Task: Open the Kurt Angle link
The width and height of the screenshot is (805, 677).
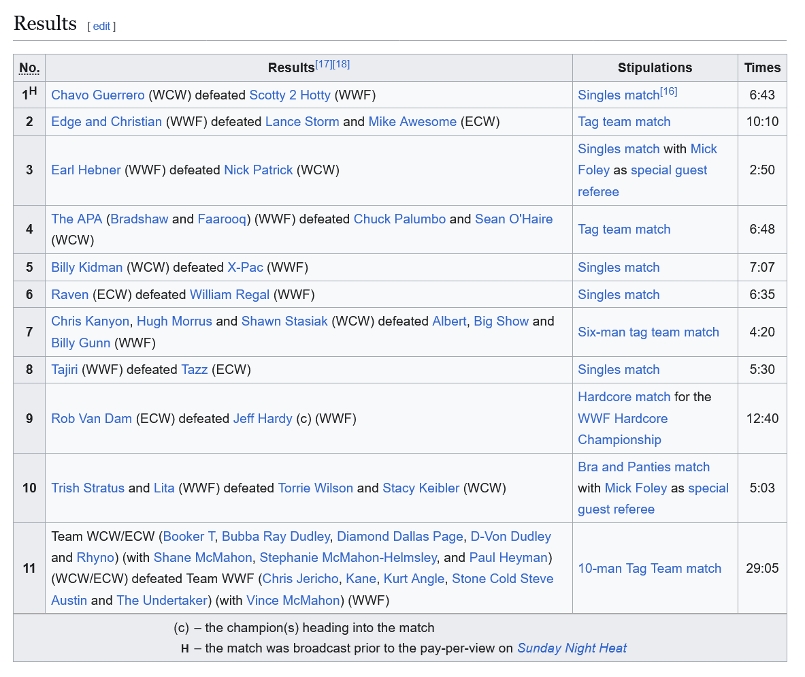Action: [x=414, y=579]
